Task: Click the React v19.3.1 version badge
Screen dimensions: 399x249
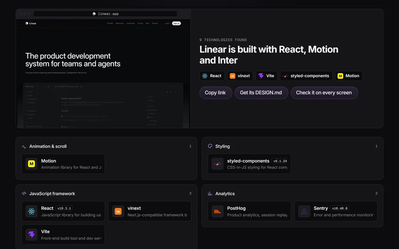Action: (64, 208)
